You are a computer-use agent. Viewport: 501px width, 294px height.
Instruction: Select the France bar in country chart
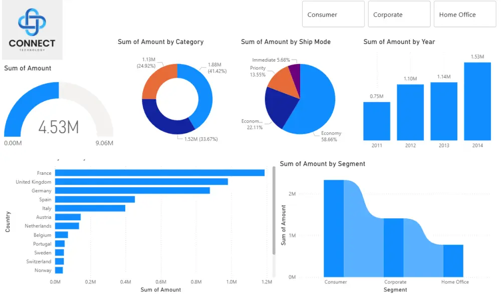click(160, 173)
